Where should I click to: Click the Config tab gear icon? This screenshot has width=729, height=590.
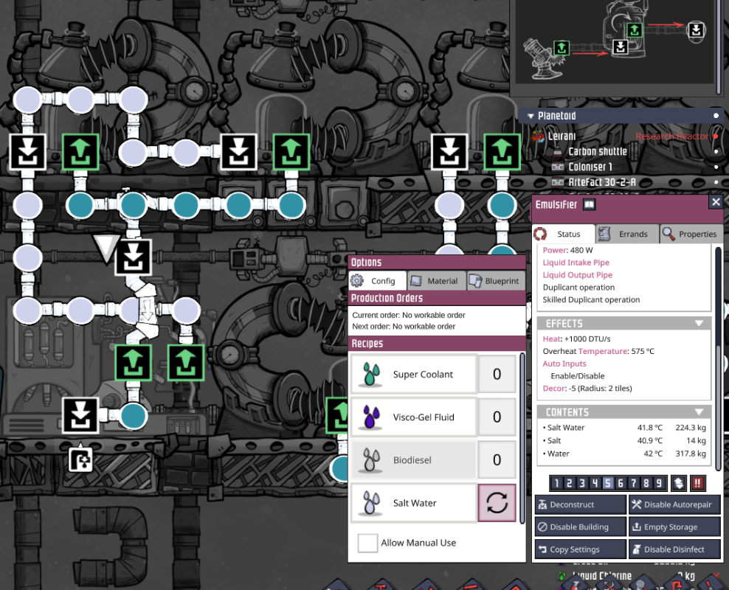tap(357, 280)
